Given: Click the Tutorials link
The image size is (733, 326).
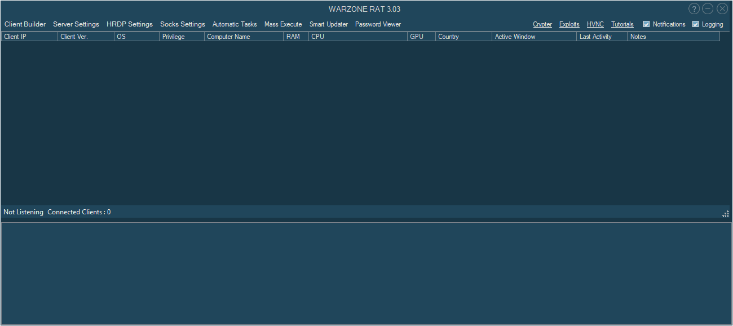Looking at the screenshot, I should (x=622, y=24).
